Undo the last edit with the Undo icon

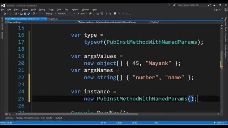[34, 14]
